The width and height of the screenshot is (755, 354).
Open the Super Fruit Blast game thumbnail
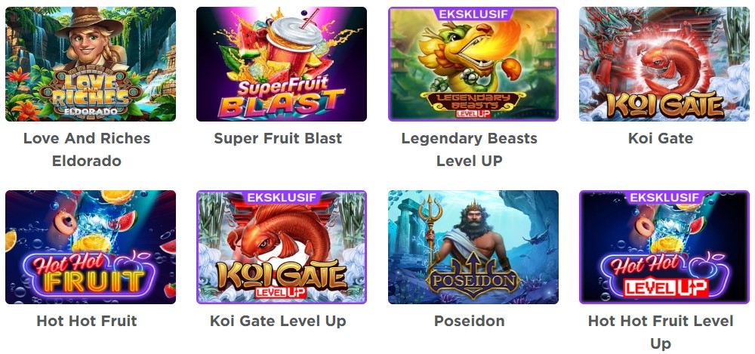(x=281, y=64)
